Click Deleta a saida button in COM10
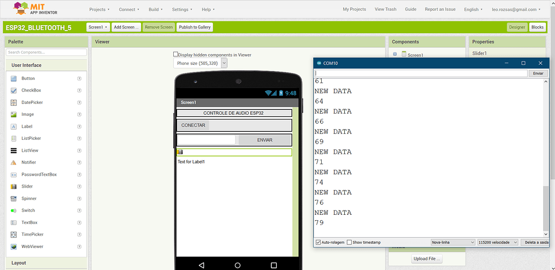Image resolution: width=555 pixels, height=270 pixels. pos(535,243)
